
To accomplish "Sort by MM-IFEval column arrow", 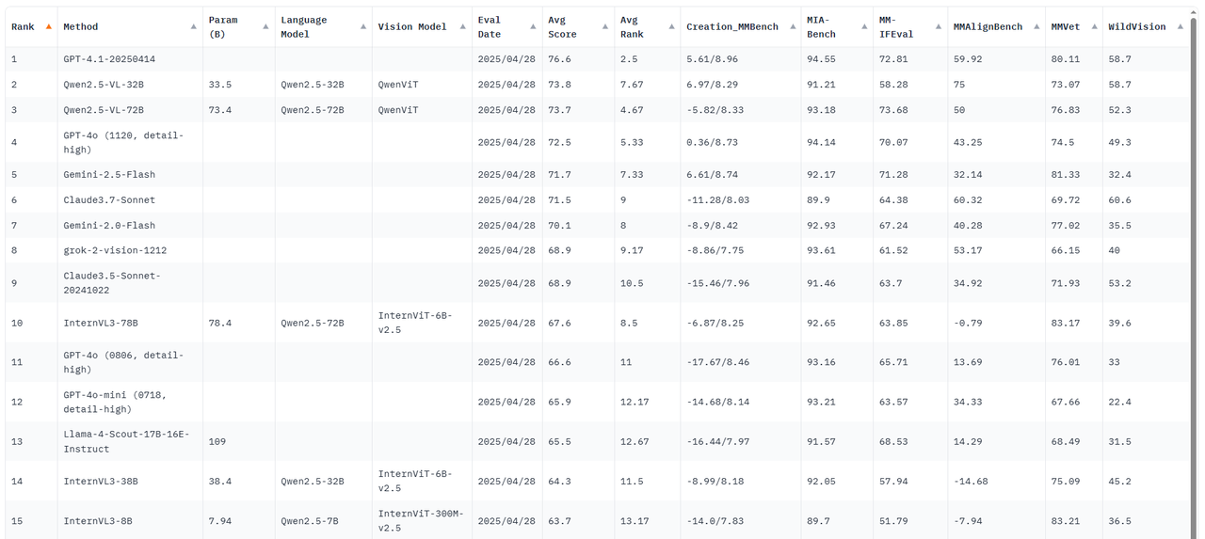I will click(x=939, y=26).
